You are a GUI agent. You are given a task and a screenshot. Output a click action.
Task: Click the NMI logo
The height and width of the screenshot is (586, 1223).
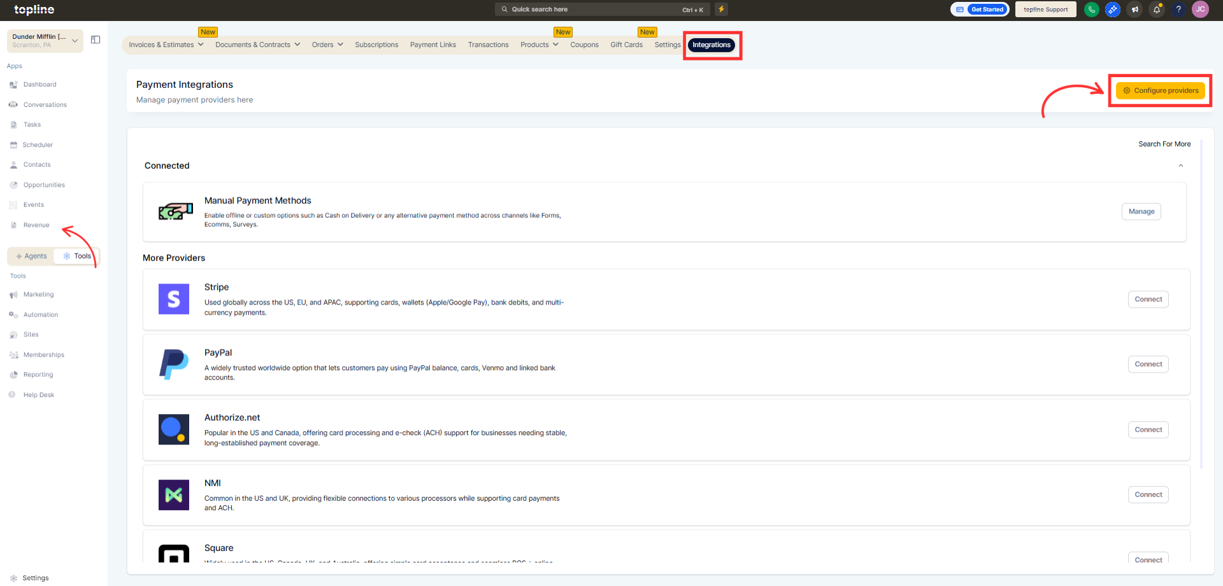point(174,495)
